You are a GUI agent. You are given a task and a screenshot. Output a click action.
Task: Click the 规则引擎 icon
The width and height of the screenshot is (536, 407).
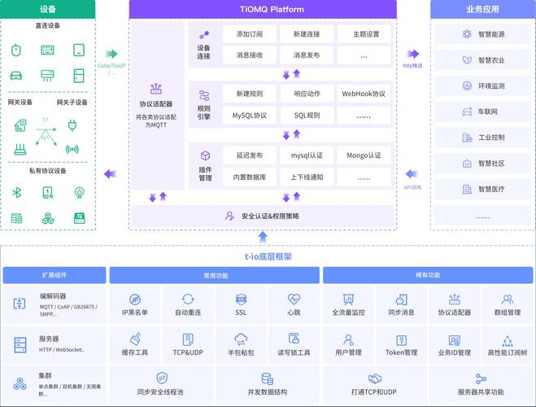click(204, 95)
